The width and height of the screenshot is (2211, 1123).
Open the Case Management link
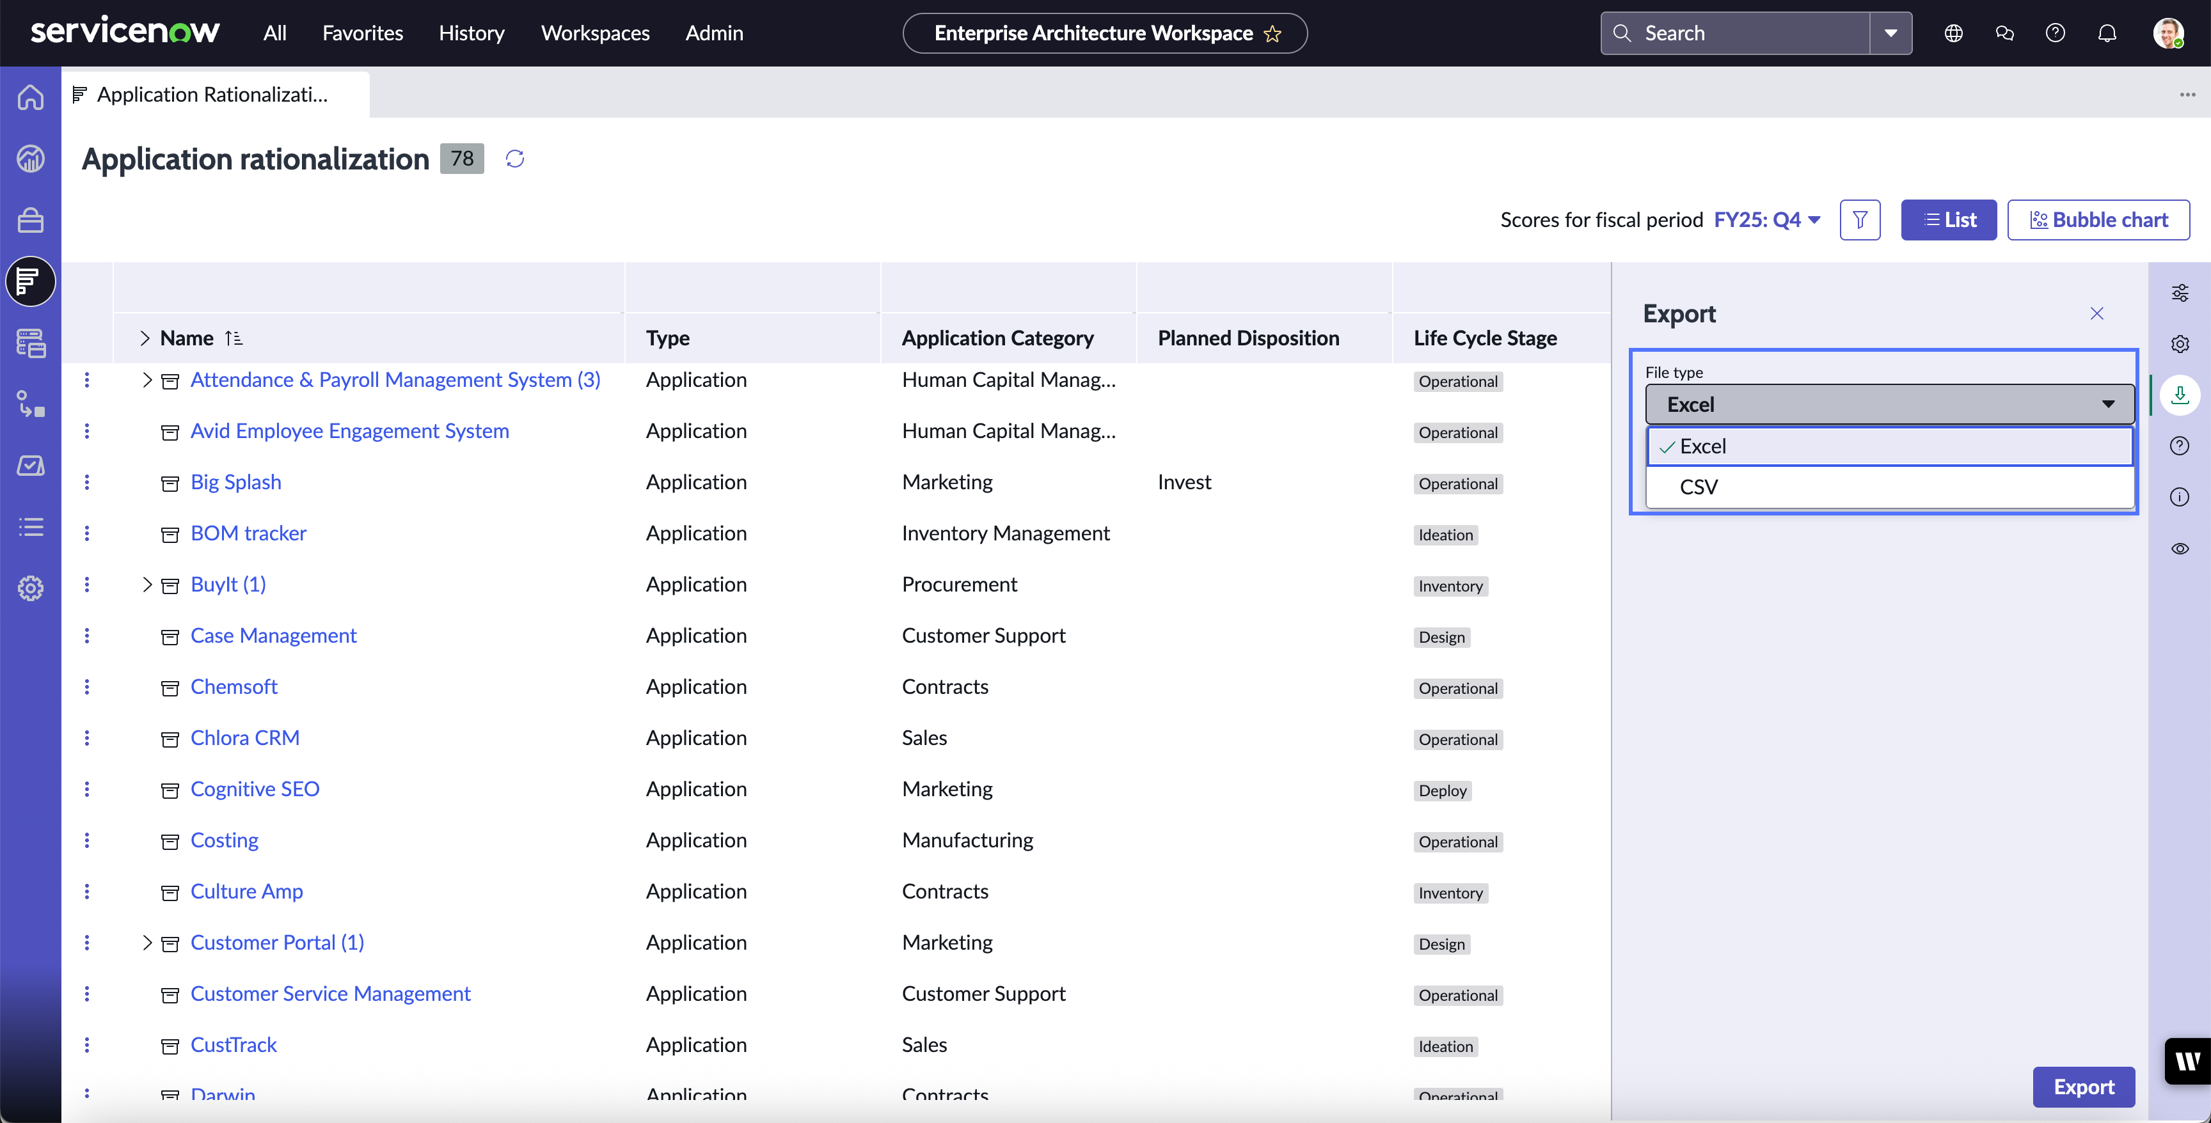(273, 636)
